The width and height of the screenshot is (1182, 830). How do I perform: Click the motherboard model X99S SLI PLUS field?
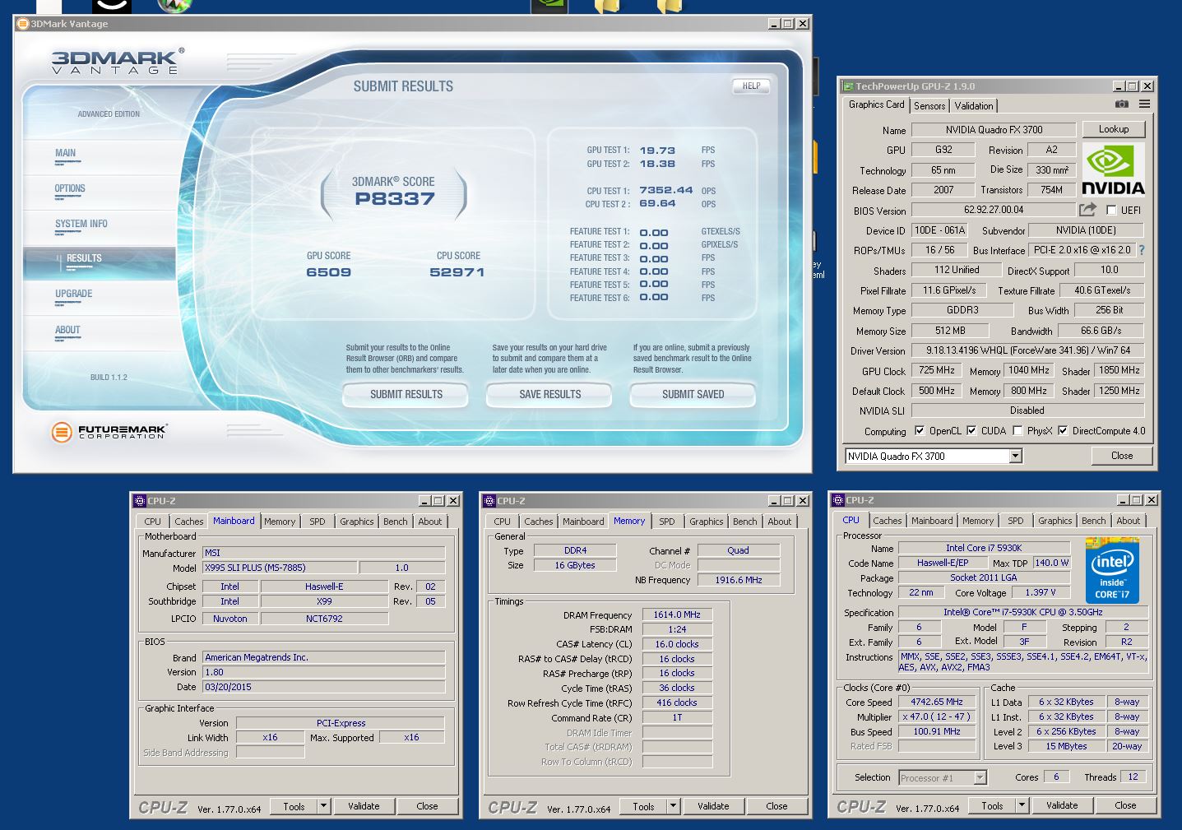(x=280, y=568)
